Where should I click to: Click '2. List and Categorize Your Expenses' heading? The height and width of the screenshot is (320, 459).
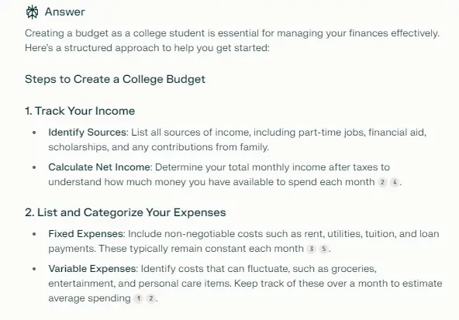point(126,212)
